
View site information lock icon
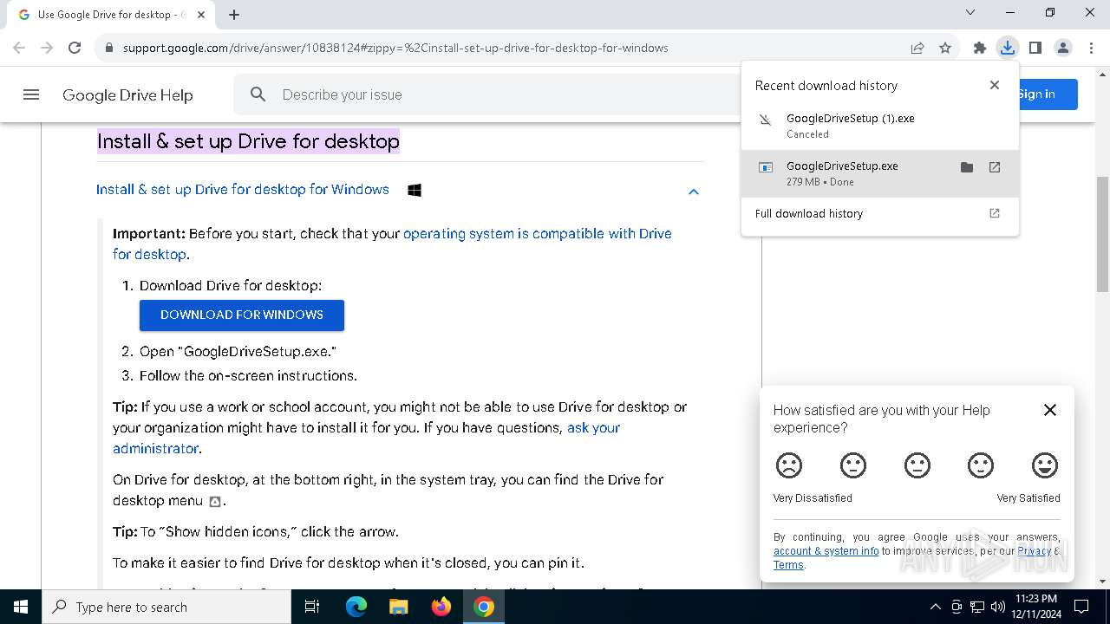coord(109,48)
